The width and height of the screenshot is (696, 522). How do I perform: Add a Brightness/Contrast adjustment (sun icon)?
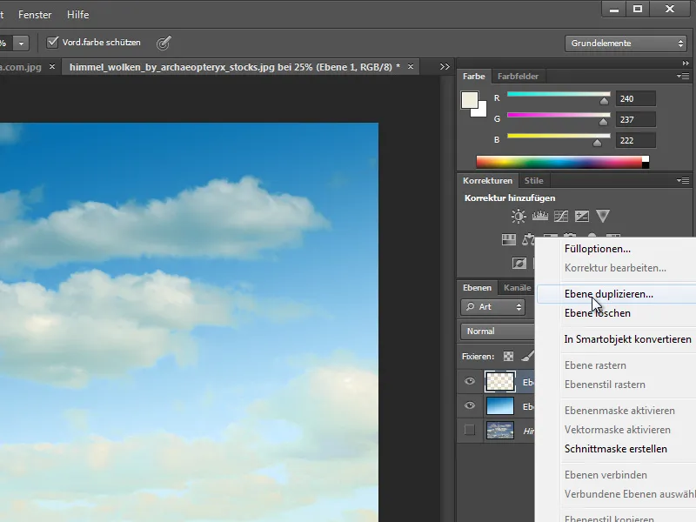tap(519, 216)
